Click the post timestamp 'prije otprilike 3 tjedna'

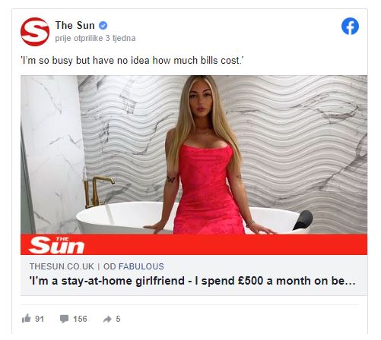(95, 38)
